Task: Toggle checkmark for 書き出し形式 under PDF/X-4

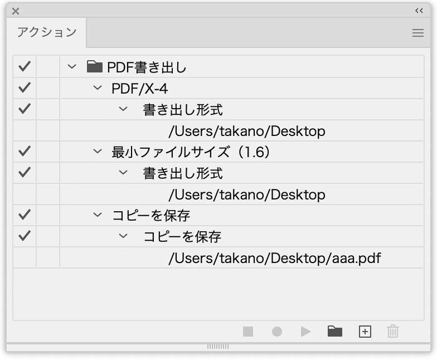Action: point(25,109)
